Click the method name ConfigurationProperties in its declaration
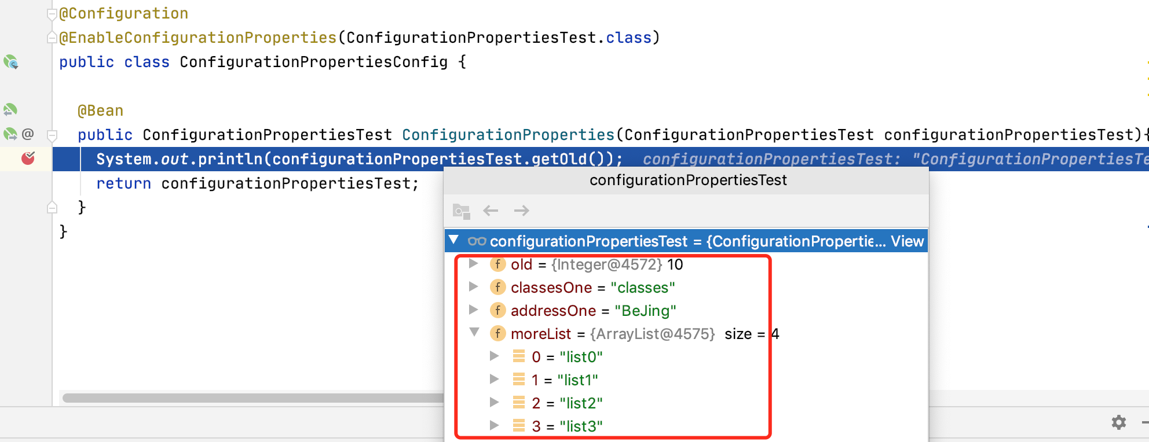Viewport: 1149px width, 442px height. coord(508,135)
